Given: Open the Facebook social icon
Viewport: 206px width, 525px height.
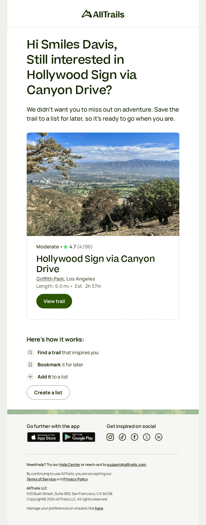Looking at the screenshot, I should 135,437.
